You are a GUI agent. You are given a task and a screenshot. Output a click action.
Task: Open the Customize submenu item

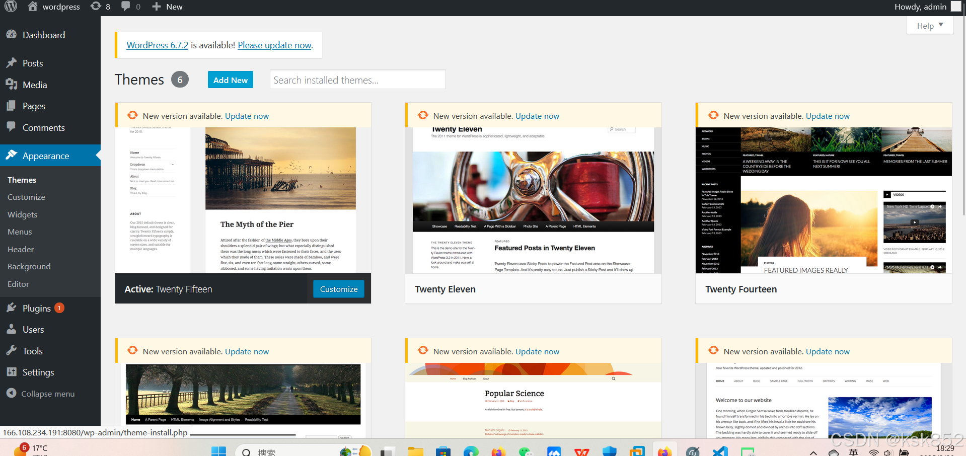pyautogui.click(x=26, y=197)
